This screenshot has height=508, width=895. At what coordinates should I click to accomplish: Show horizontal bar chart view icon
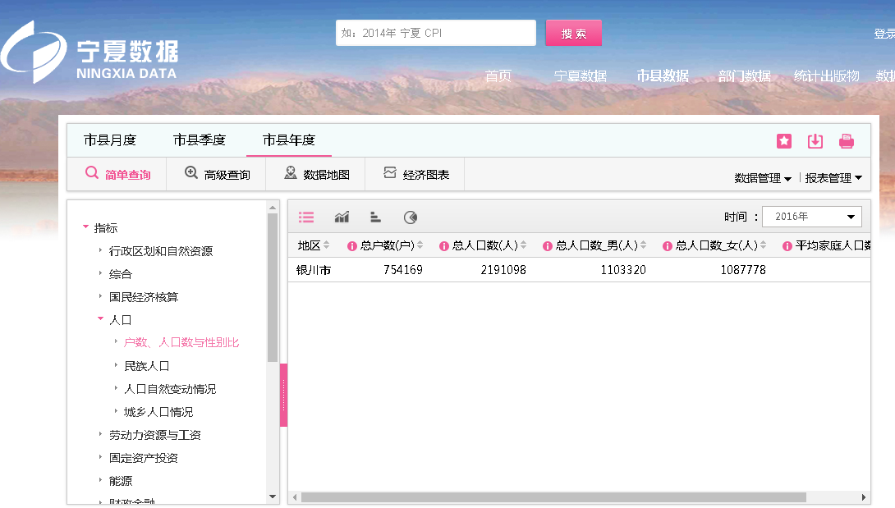pyautogui.click(x=375, y=217)
